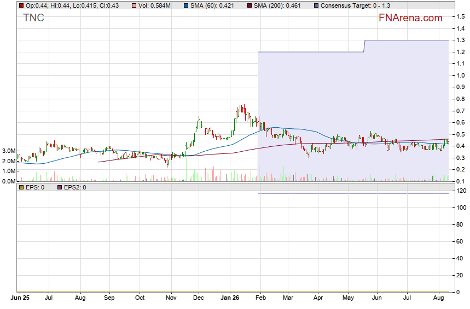Click the red OHLC legend swatch
The image size is (470, 309).
tap(21, 5)
